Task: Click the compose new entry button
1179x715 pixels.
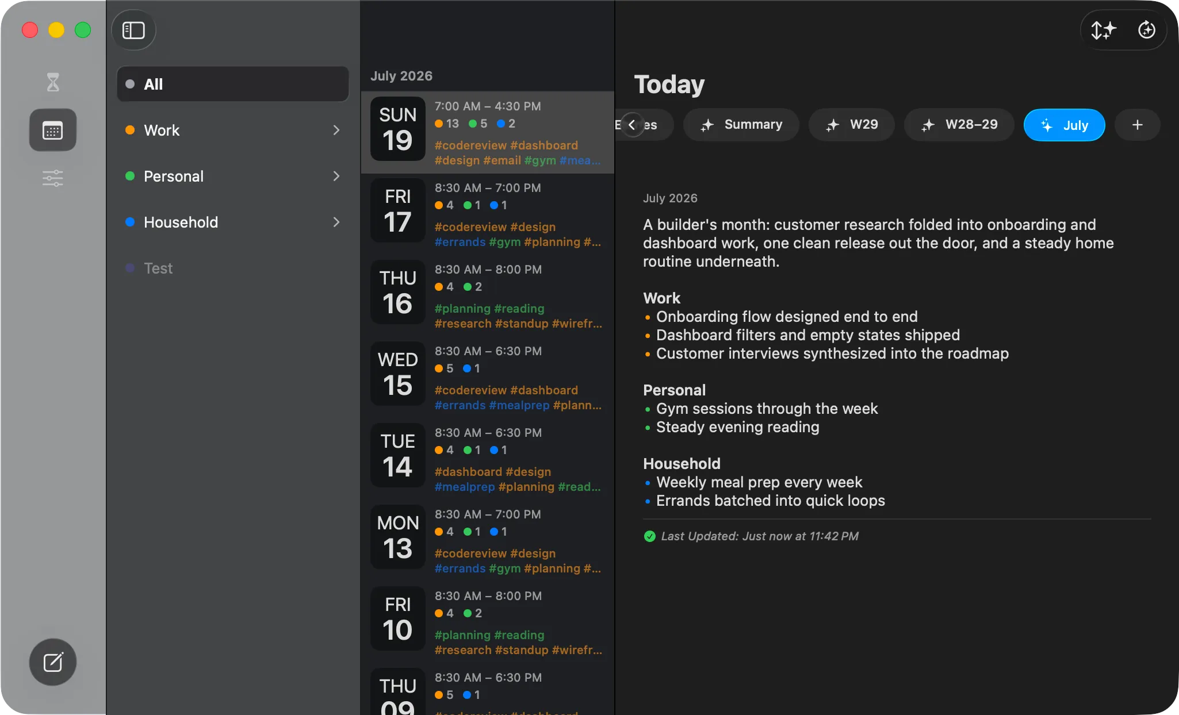Action: (53, 662)
